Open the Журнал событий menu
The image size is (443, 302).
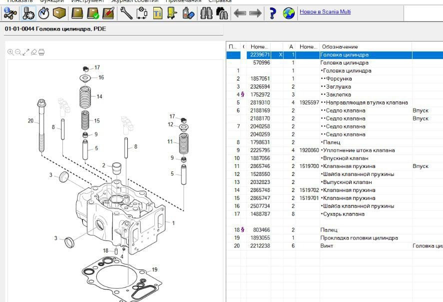coord(135,1)
